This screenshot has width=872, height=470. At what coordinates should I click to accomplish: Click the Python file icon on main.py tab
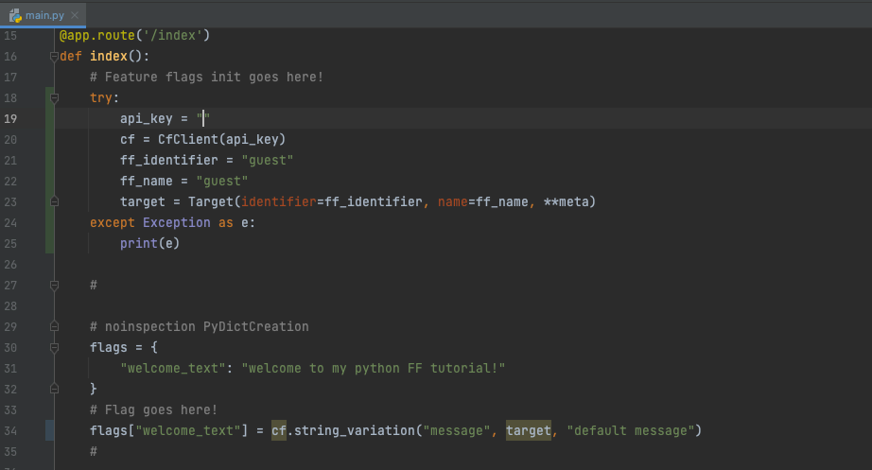15,15
